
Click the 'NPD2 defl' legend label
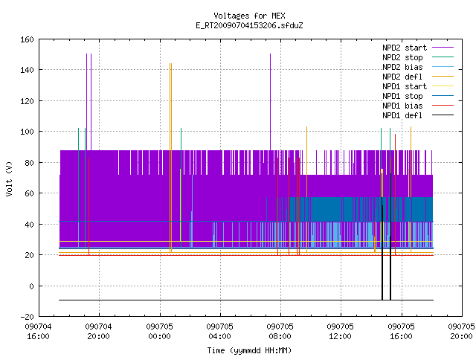402,77
